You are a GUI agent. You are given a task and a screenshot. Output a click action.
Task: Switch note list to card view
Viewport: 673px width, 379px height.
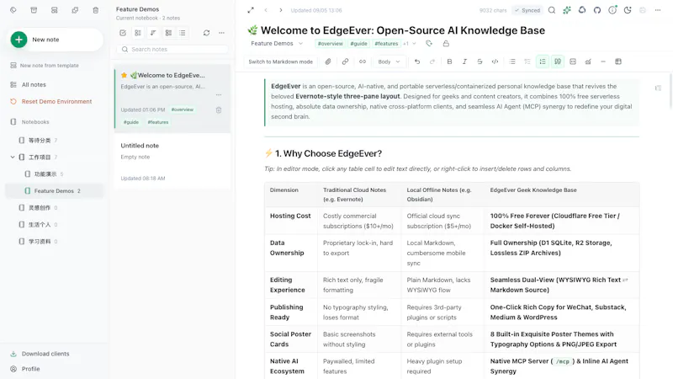(x=168, y=33)
